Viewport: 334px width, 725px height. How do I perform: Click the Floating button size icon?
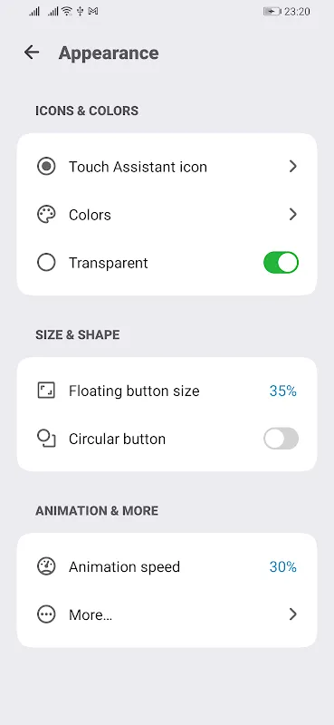(x=46, y=391)
